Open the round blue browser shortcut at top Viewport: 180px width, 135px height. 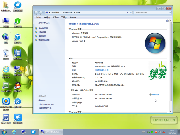coord(18,6)
